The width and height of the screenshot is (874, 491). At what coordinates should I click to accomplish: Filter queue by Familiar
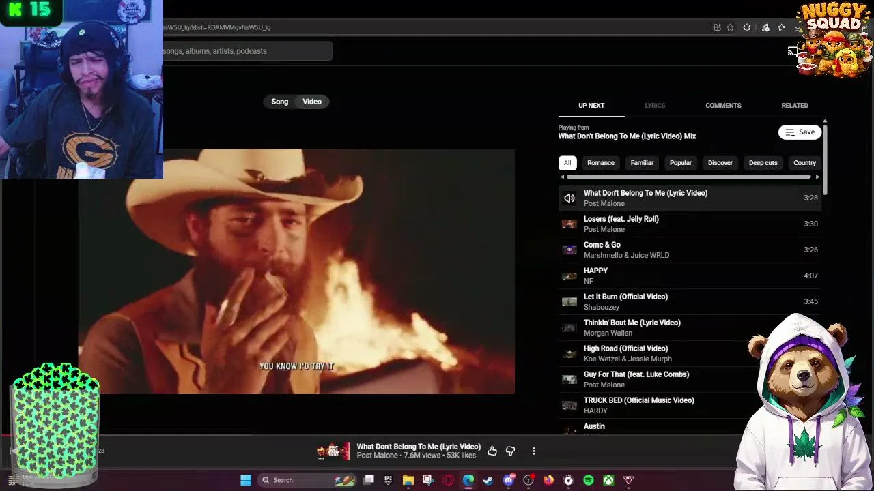tap(642, 163)
